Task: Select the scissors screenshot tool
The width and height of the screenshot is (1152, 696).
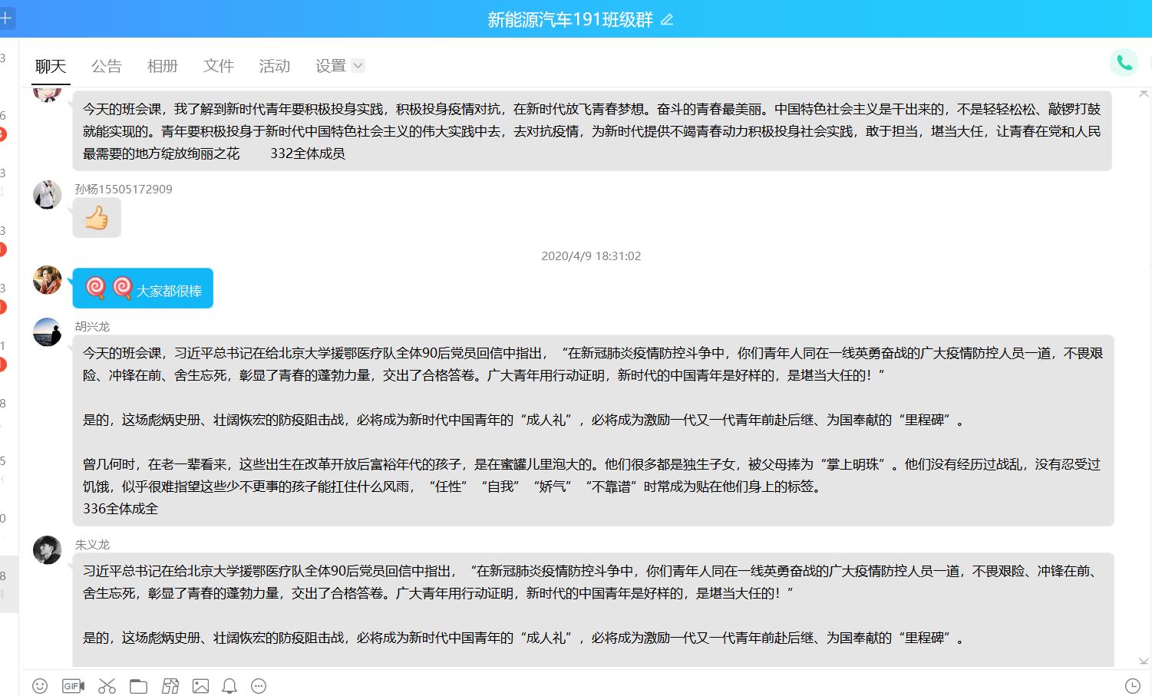Action: (107, 686)
